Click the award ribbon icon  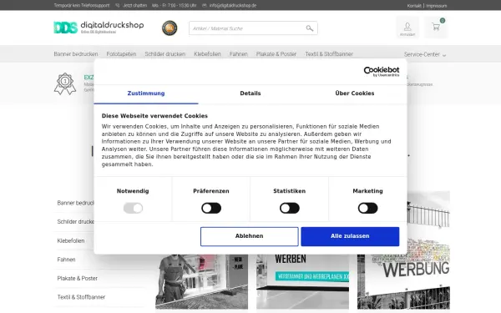click(65, 83)
